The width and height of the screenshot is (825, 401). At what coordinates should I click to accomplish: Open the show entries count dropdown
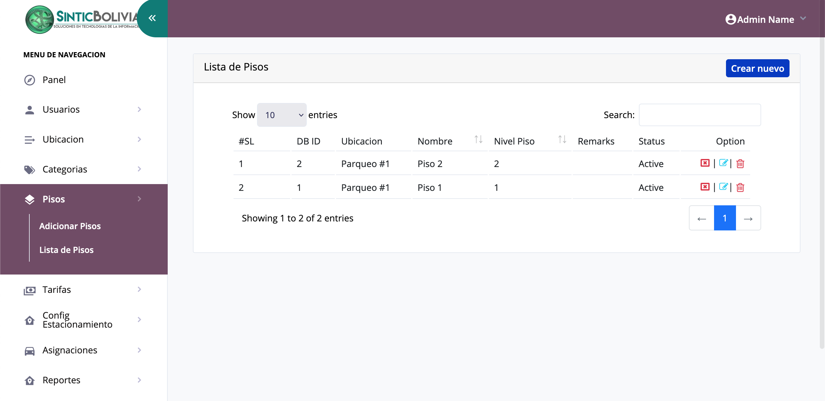282,115
